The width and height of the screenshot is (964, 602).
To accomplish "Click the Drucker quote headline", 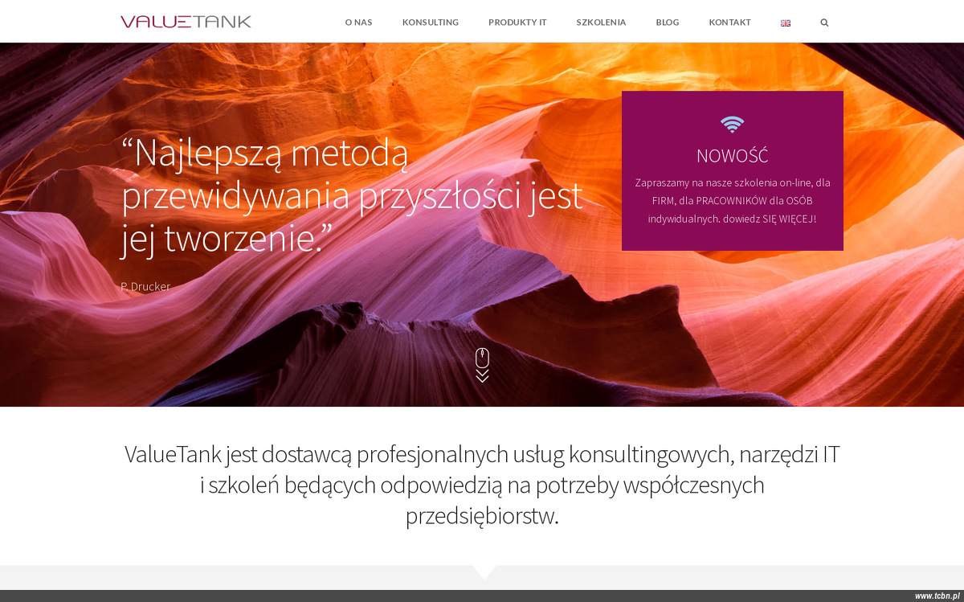I will (x=352, y=195).
